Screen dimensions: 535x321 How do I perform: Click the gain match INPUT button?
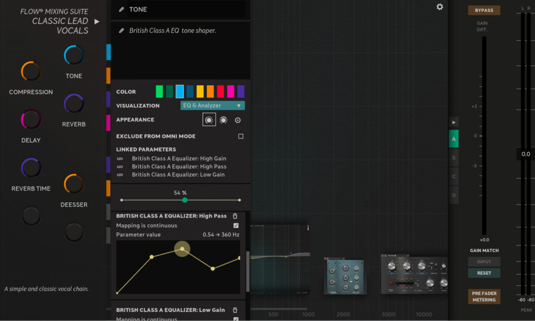(484, 261)
